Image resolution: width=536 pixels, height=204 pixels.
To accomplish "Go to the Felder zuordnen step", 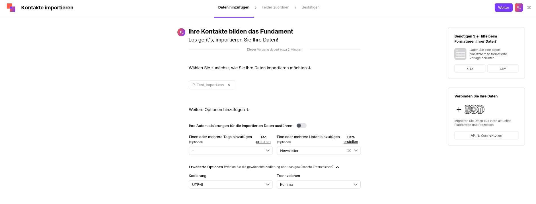I will (x=275, y=7).
